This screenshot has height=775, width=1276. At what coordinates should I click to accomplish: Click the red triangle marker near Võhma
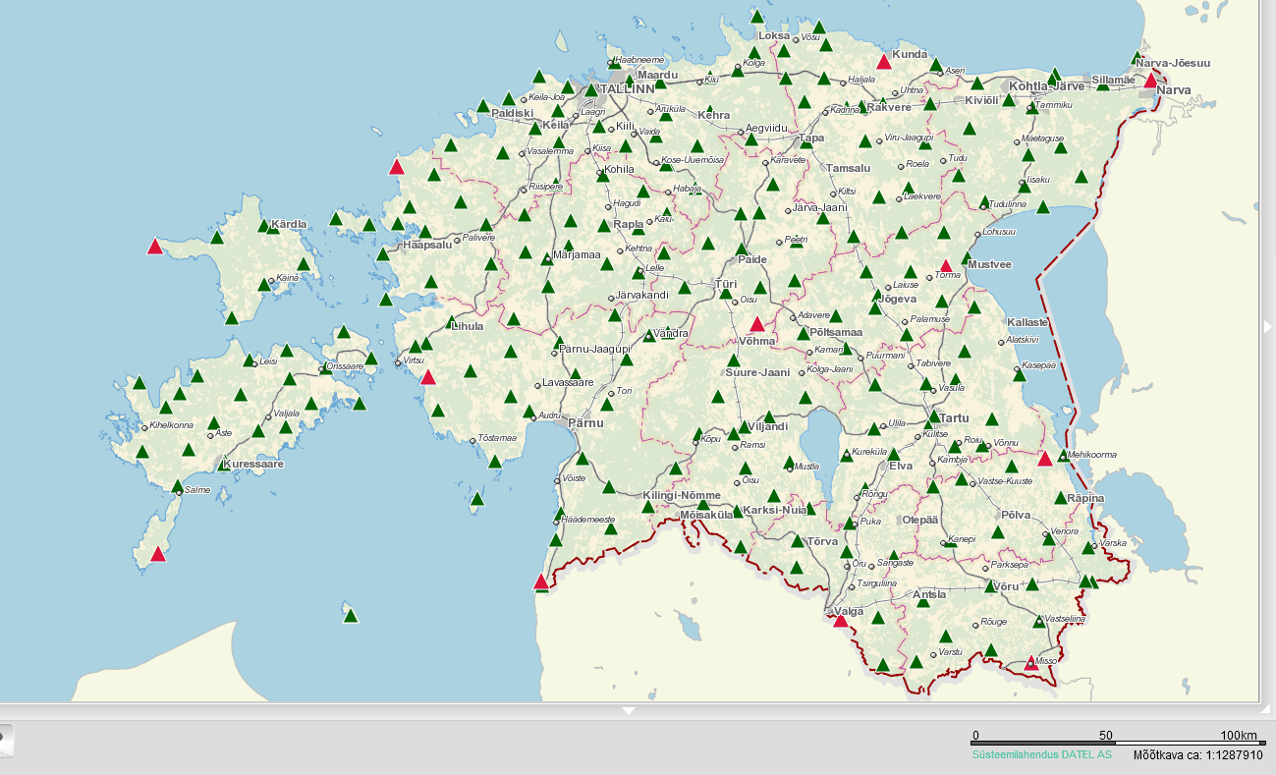tap(756, 324)
